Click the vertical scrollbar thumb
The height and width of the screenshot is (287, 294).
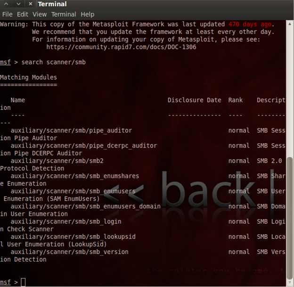(290, 217)
